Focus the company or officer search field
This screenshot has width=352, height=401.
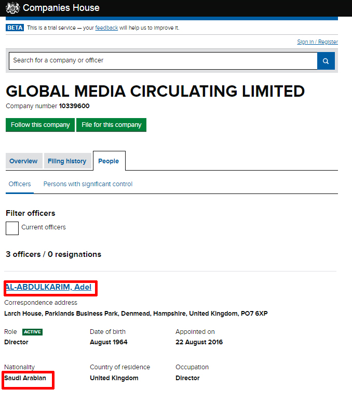click(163, 61)
